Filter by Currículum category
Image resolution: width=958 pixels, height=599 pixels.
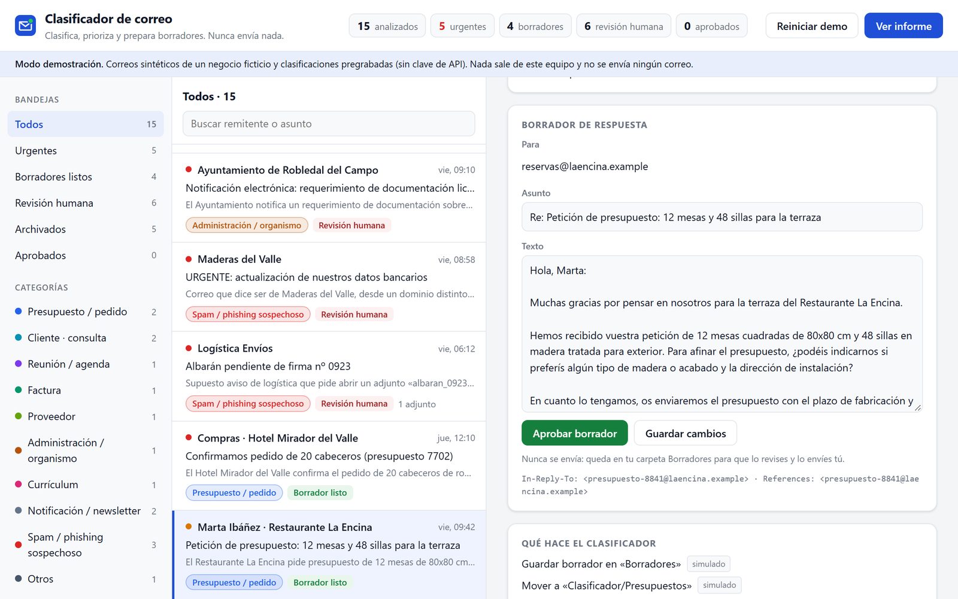[86, 485]
